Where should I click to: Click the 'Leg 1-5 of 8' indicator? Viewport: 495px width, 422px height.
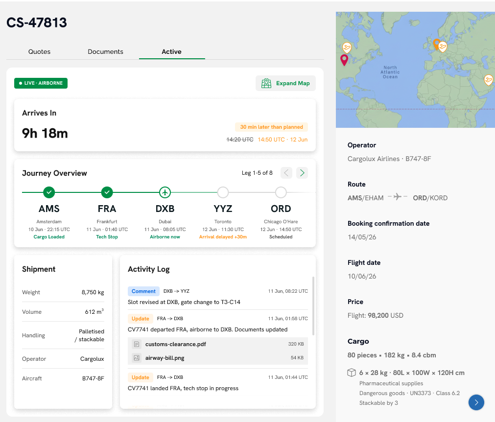[257, 173]
